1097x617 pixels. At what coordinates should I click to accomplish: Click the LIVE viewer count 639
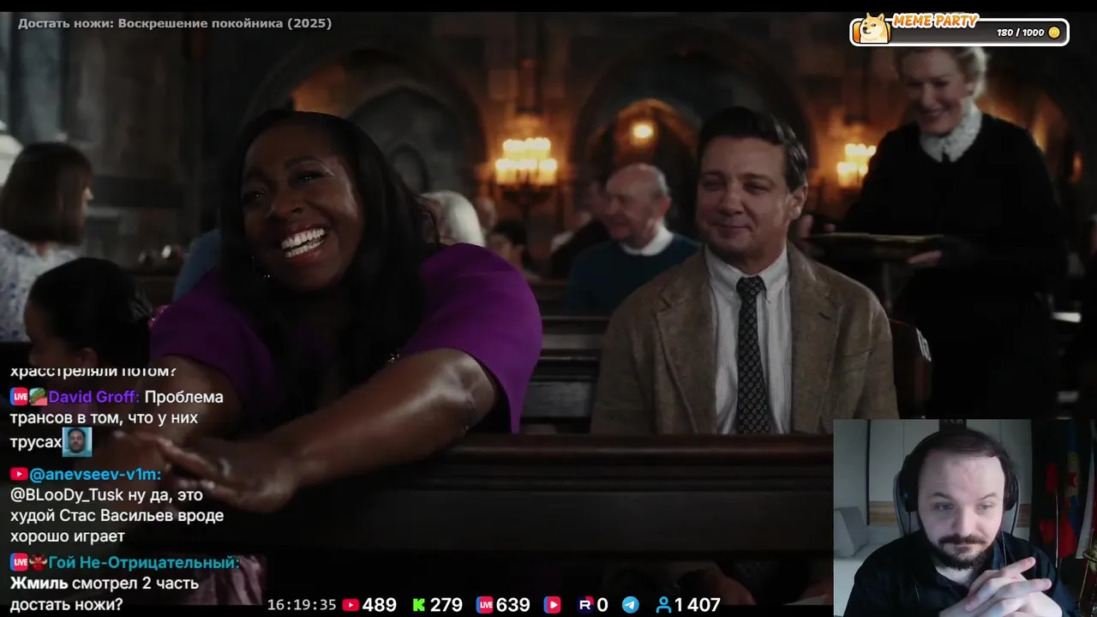[513, 605]
